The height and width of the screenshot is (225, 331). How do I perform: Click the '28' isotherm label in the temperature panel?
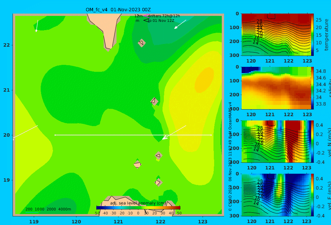[259, 21]
